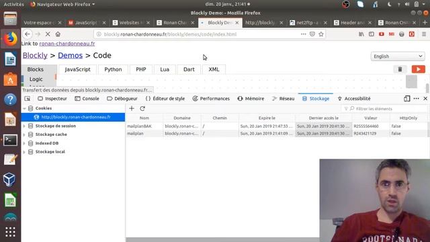This screenshot has height=242, width=430.
Task: Expand Stockage de session node
Action: (x=24, y=126)
